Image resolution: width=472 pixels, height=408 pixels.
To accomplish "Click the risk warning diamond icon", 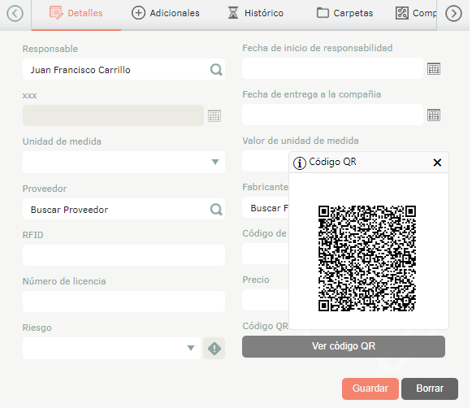I will point(214,349).
